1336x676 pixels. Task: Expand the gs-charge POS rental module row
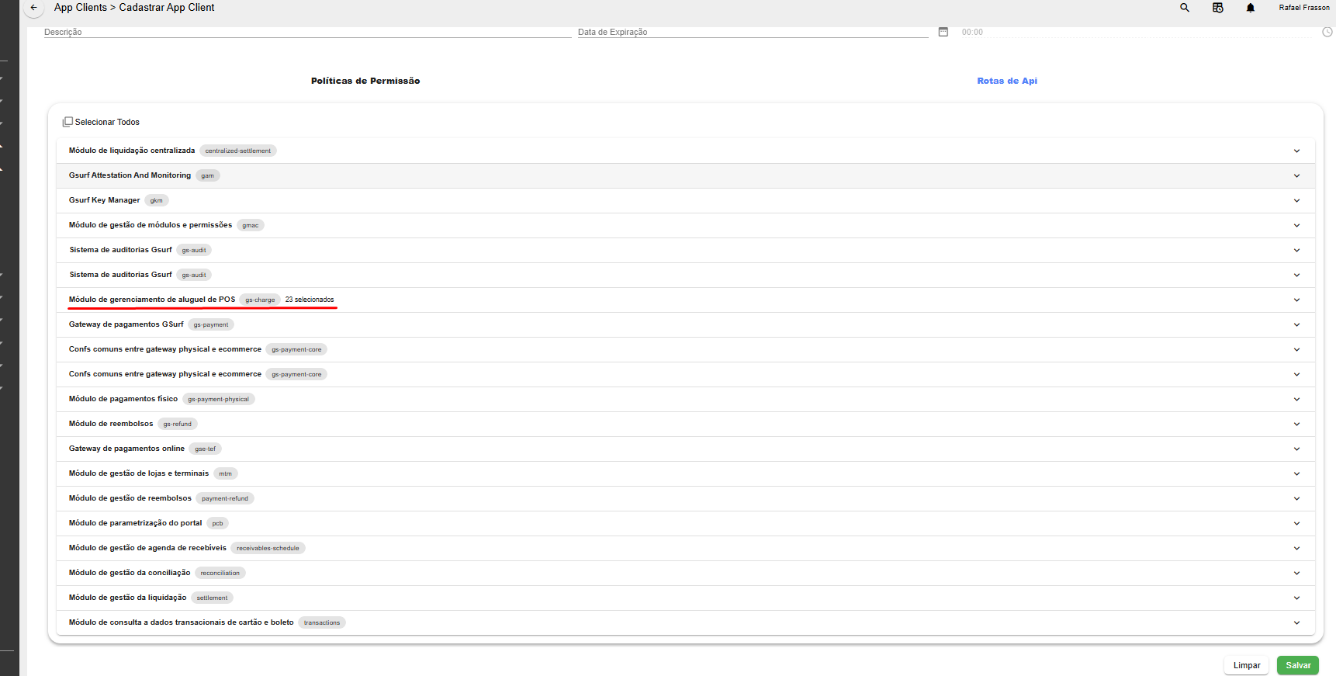coord(1296,300)
